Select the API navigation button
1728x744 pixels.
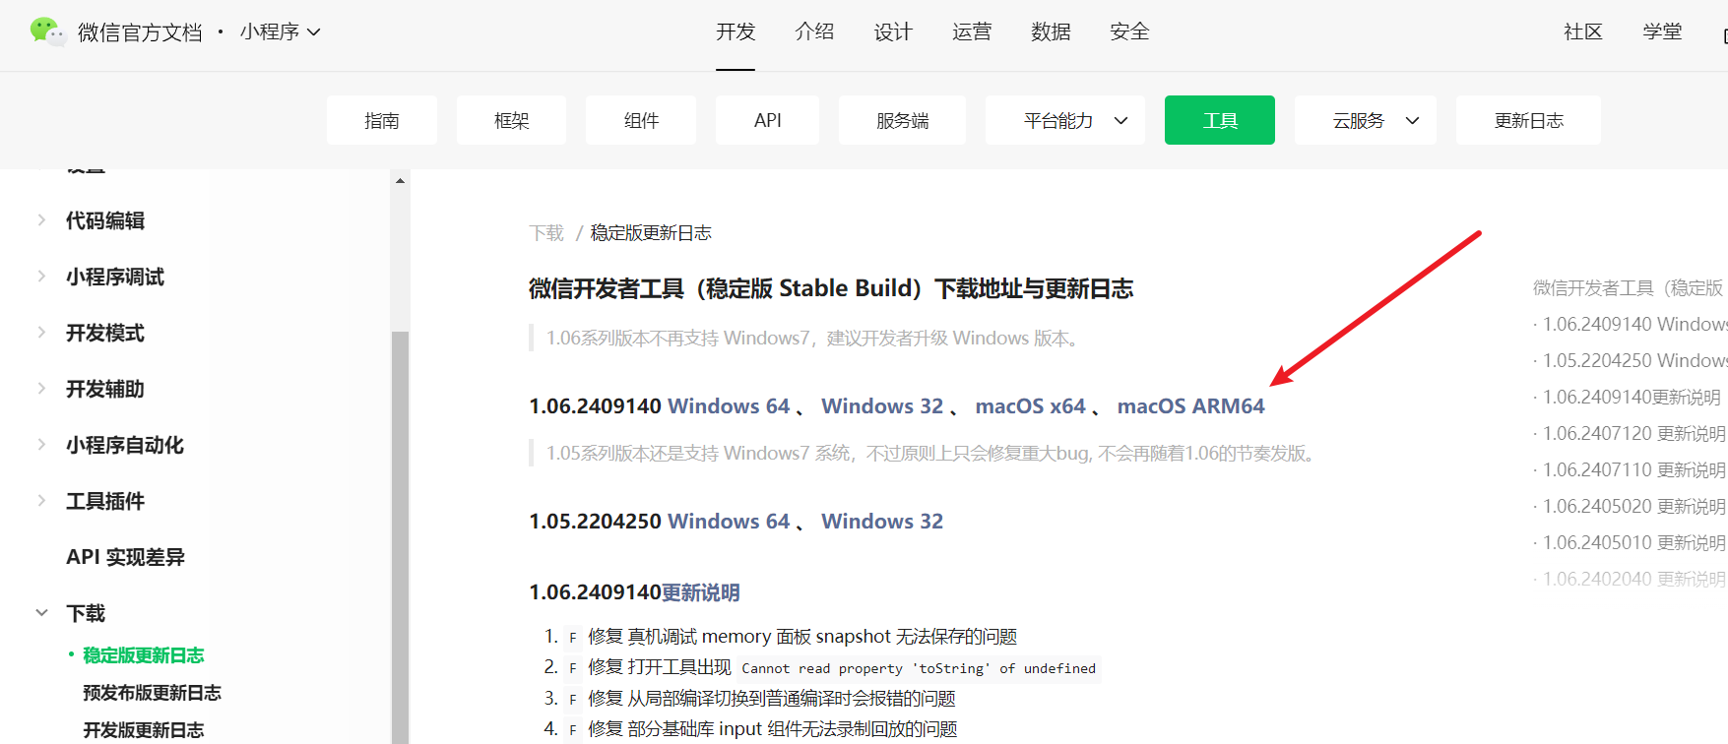tap(767, 120)
